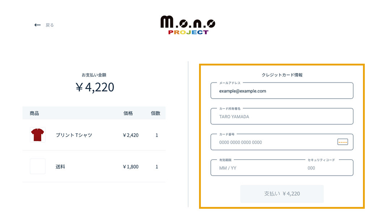Click the credit card brand icon
This screenshot has height=216, width=376.
tap(342, 142)
